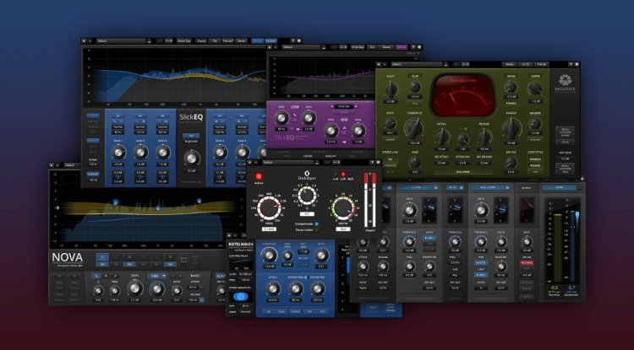Select band I tab in Nova band selector
The image size is (634, 350).
click(x=102, y=257)
